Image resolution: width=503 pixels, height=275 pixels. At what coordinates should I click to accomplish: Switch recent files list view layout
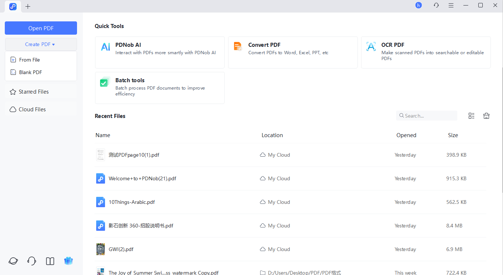[x=471, y=116]
